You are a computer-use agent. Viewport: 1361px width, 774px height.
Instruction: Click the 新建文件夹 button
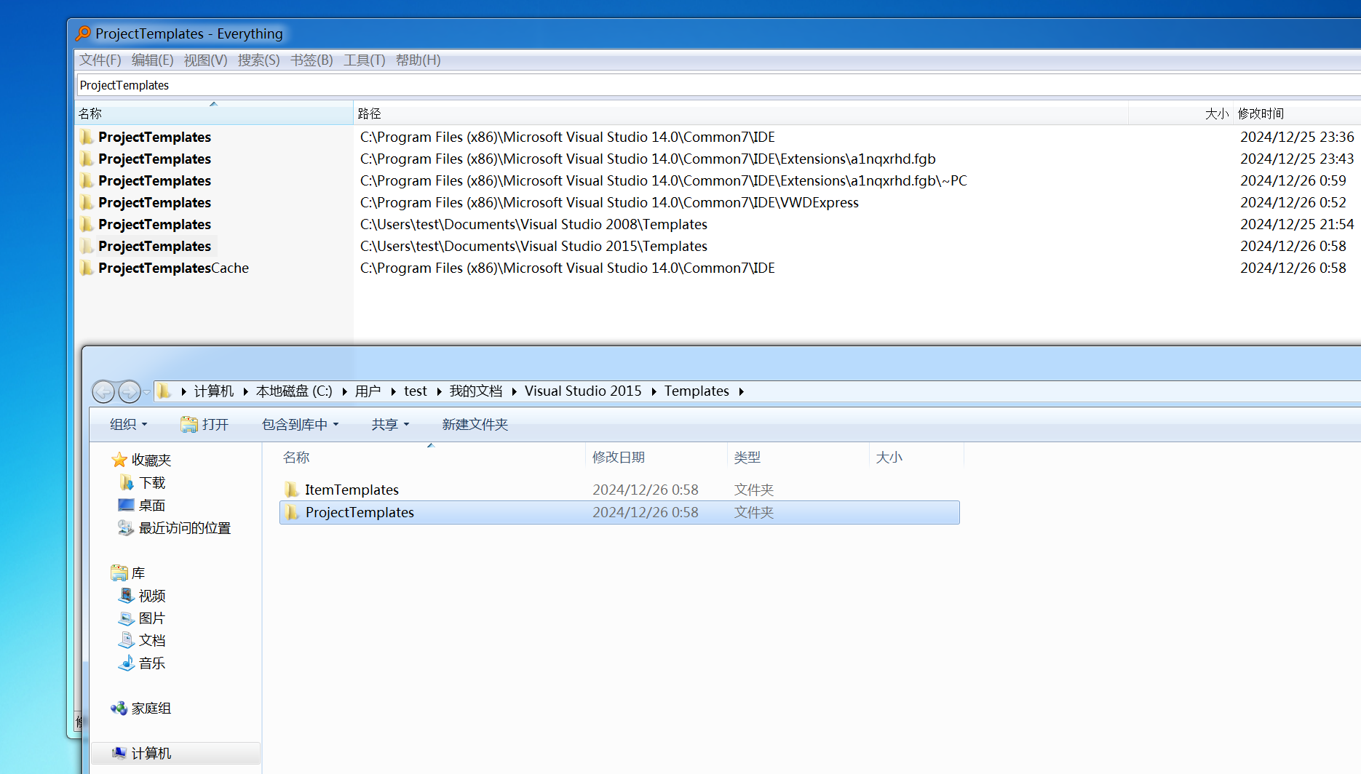pyautogui.click(x=475, y=424)
